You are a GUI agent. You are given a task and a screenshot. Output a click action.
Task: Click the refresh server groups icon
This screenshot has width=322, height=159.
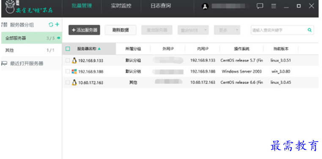click(51, 25)
